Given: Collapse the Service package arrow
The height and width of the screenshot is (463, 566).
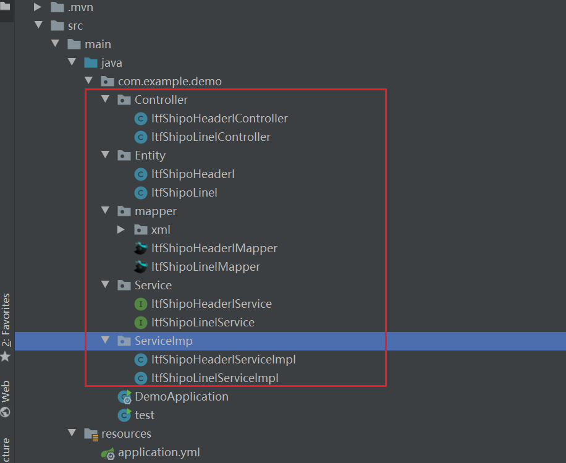Looking at the screenshot, I should (106, 284).
